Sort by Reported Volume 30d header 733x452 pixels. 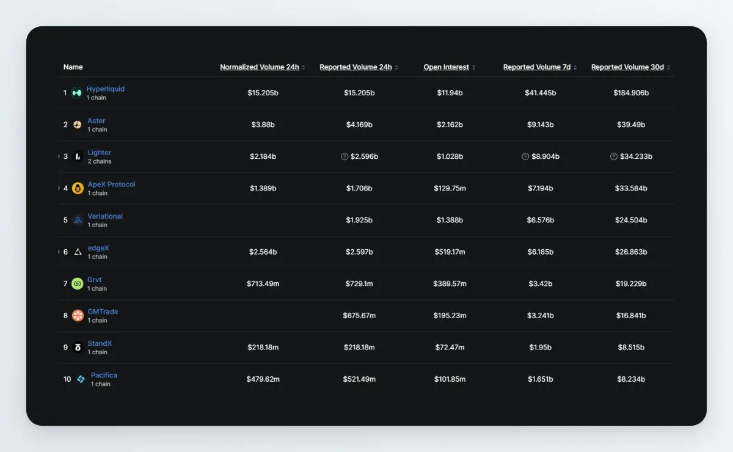(630, 67)
